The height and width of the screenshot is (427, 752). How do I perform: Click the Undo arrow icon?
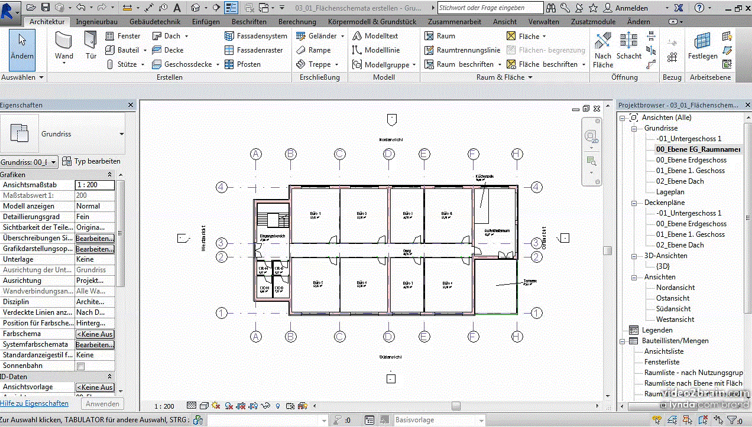(x=81, y=8)
